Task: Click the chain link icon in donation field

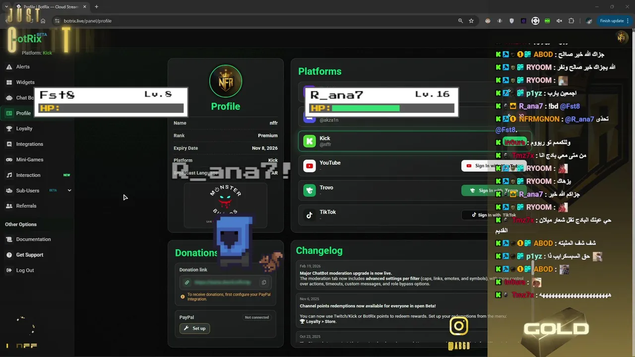Action: [187, 283]
